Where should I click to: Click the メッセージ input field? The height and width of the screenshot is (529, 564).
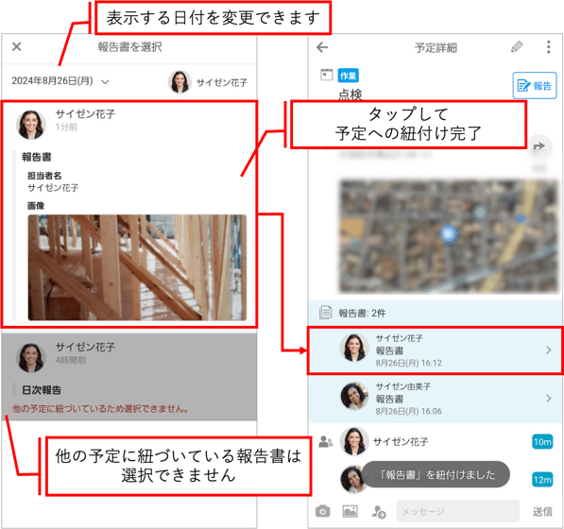[x=457, y=511]
